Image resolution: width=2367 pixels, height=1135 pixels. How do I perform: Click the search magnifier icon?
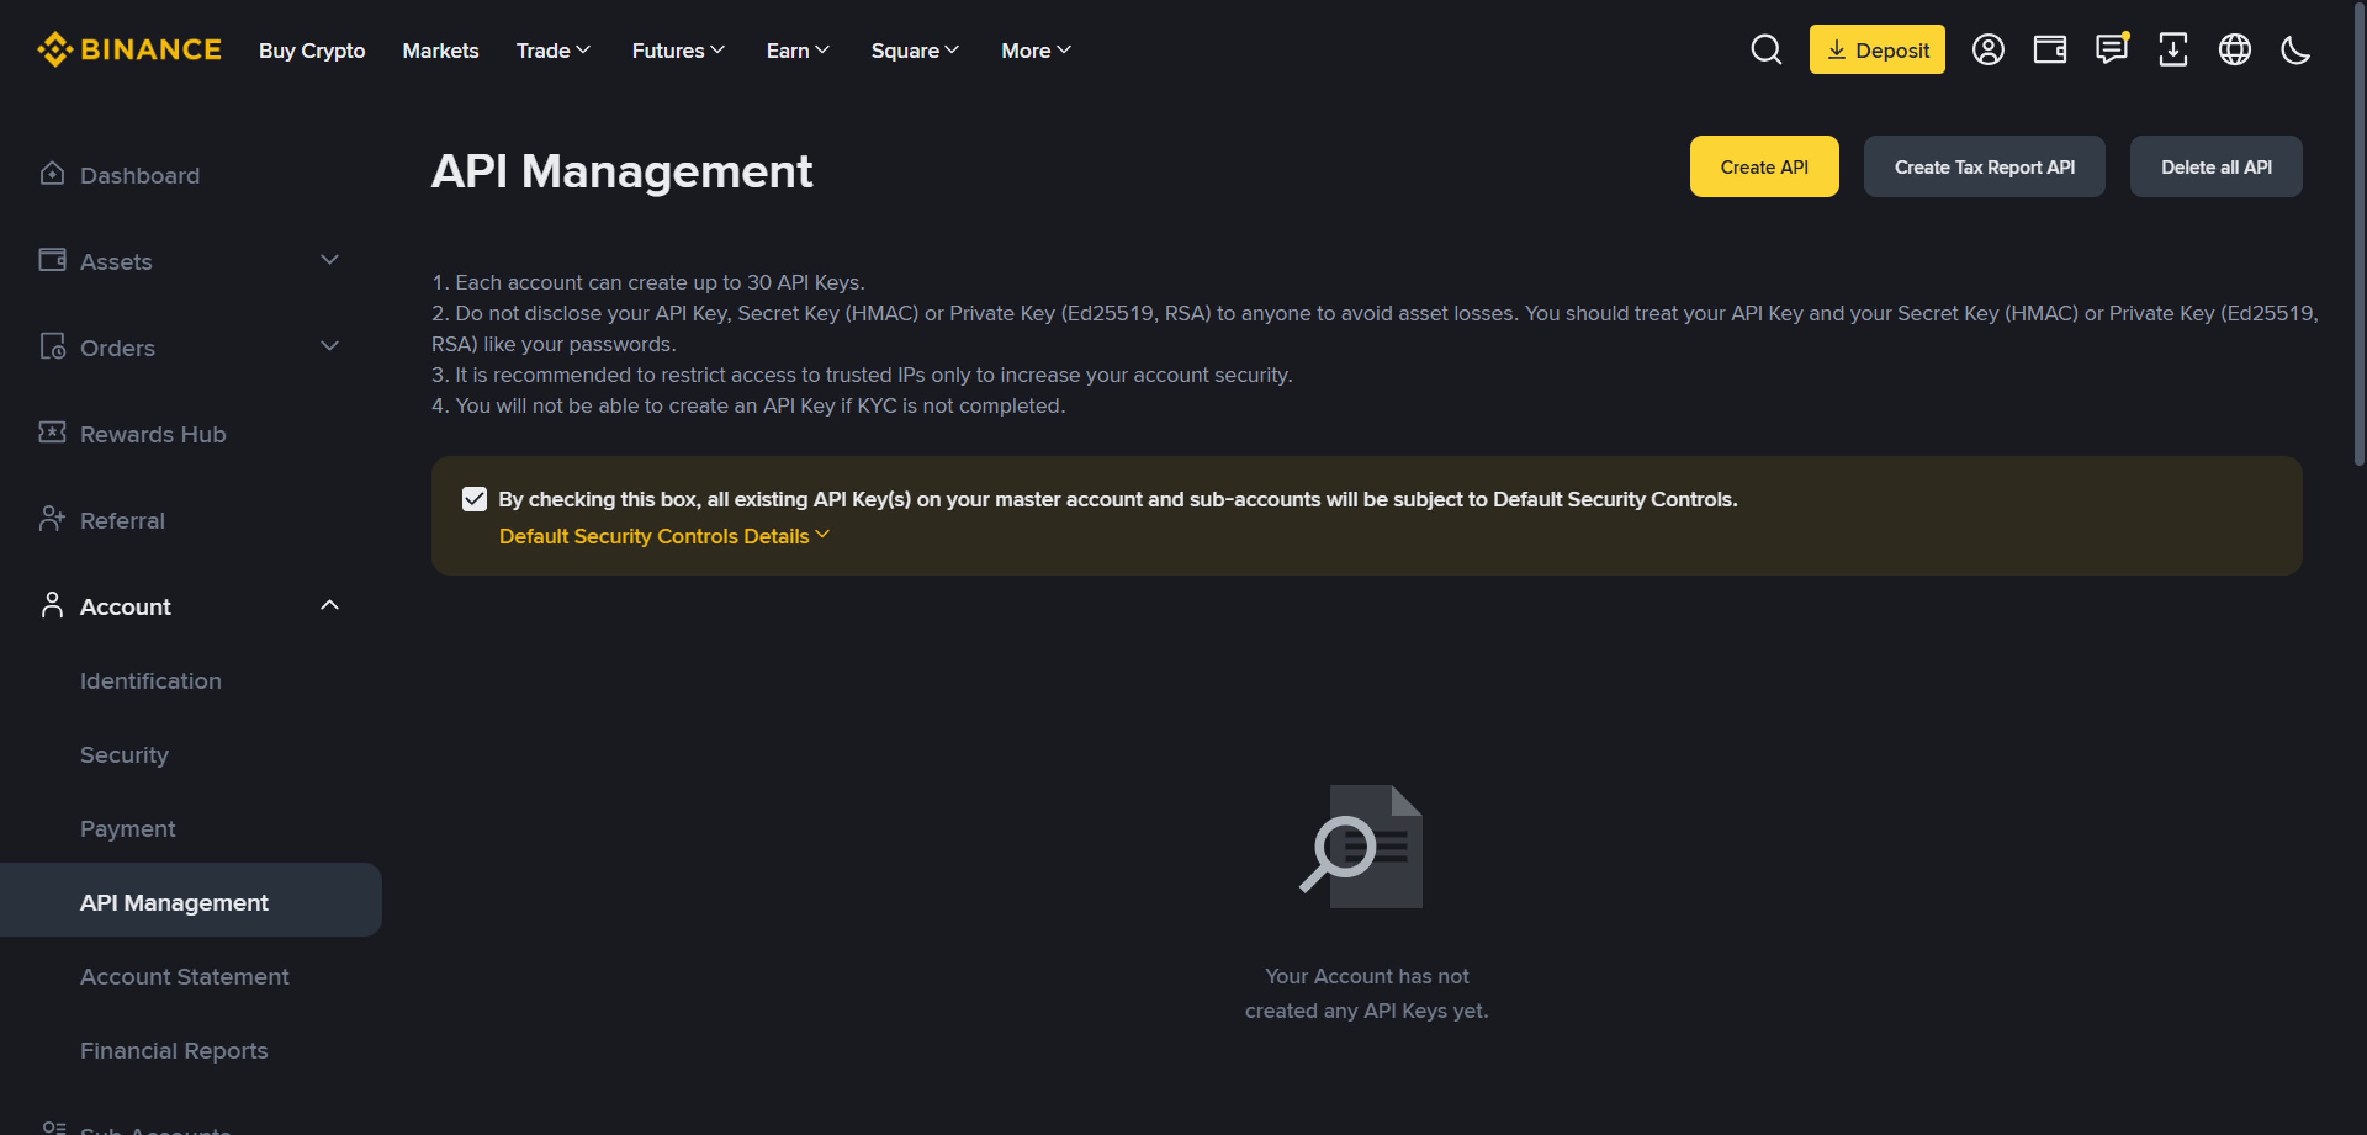[x=1765, y=49]
